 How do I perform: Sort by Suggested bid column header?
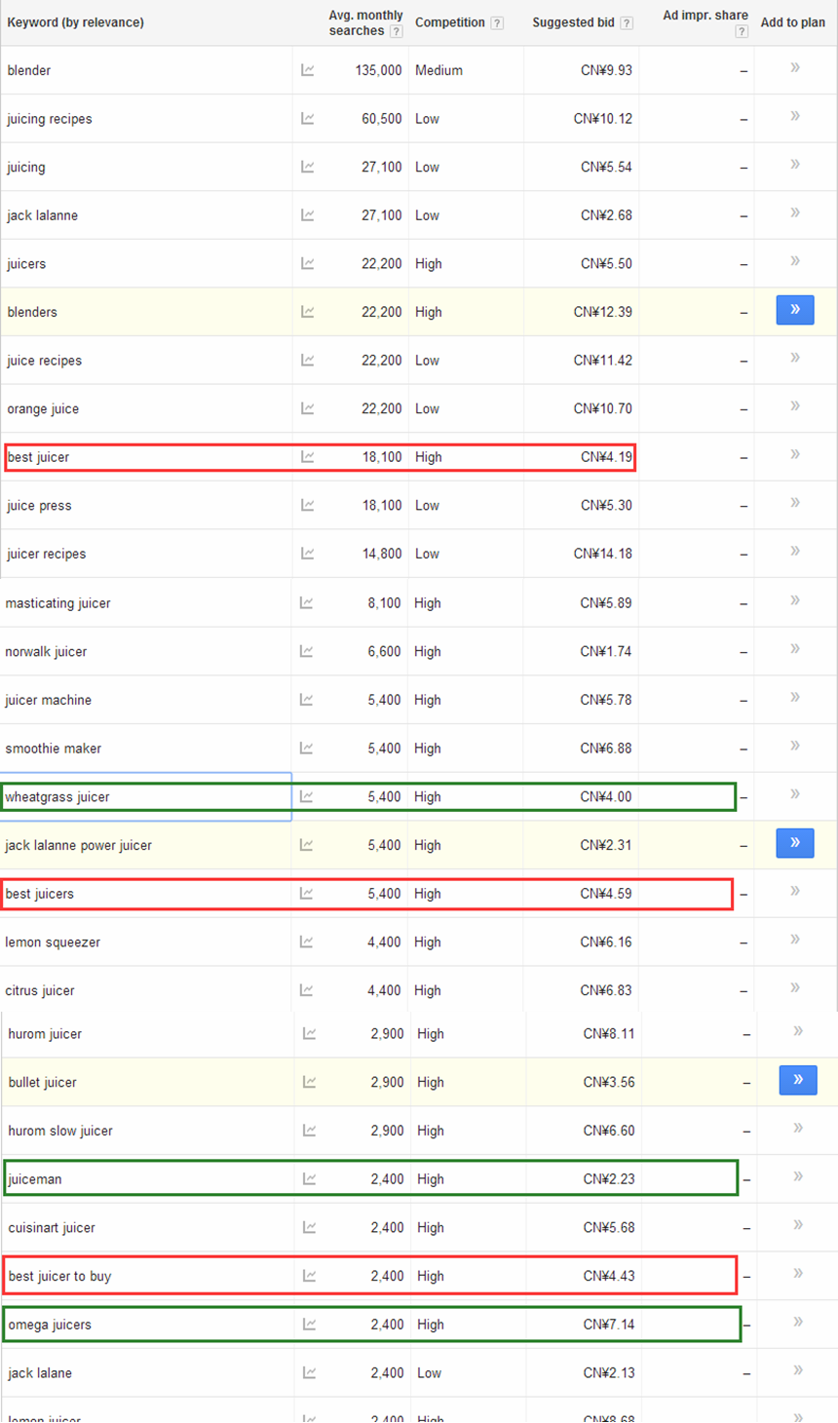click(573, 22)
